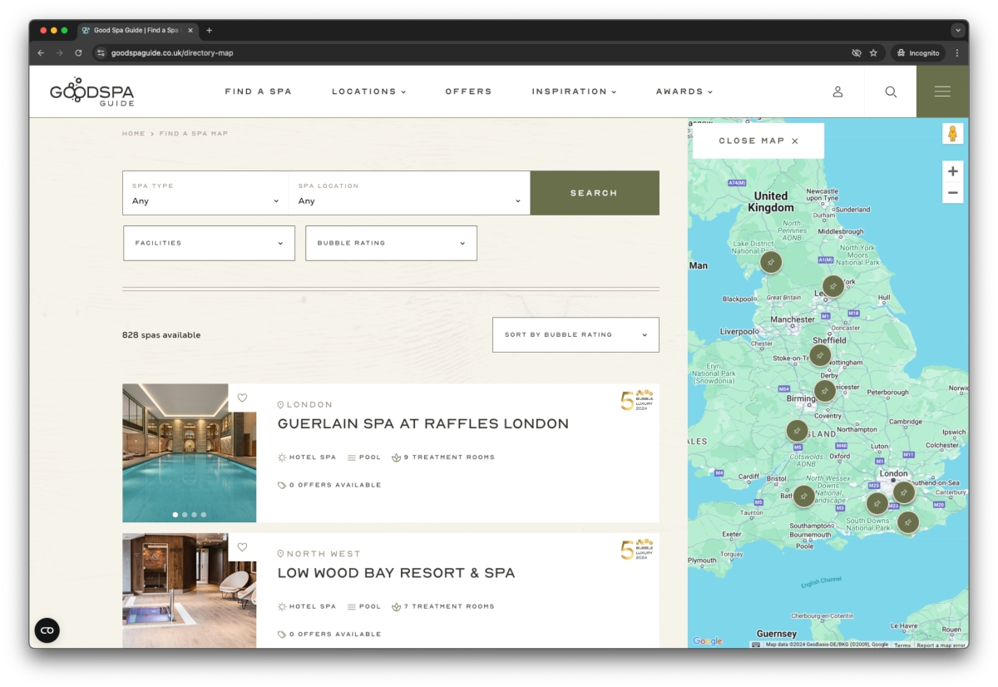This screenshot has width=998, height=687.
Task: Open Low Wood Bay Resort & Spa listing
Action: coord(396,573)
